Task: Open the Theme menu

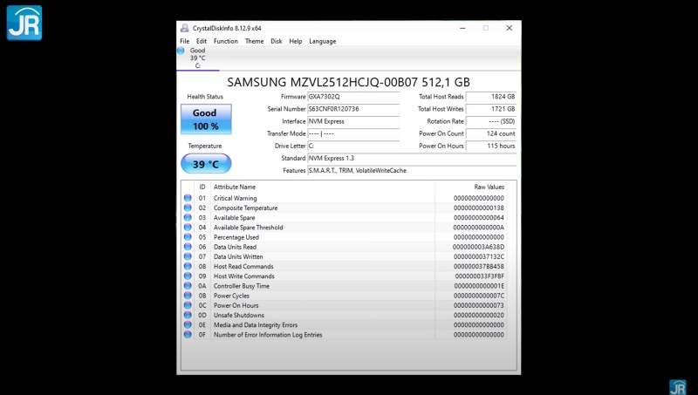Action: pyautogui.click(x=254, y=41)
